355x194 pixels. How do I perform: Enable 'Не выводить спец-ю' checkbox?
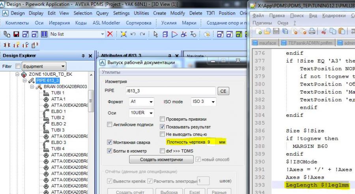[x=162, y=134]
